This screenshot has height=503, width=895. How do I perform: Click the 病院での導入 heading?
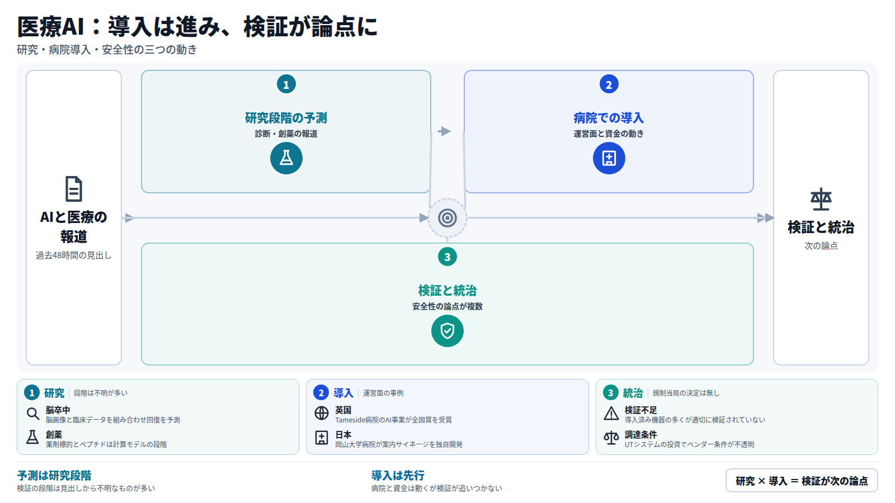pos(609,118)
